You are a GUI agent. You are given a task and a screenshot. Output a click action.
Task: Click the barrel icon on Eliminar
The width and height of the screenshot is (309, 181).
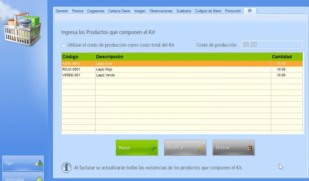pyautogui.click(x=250, y=148)
